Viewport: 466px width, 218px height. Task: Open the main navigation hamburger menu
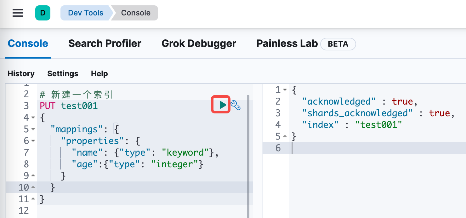pos(17,13)
